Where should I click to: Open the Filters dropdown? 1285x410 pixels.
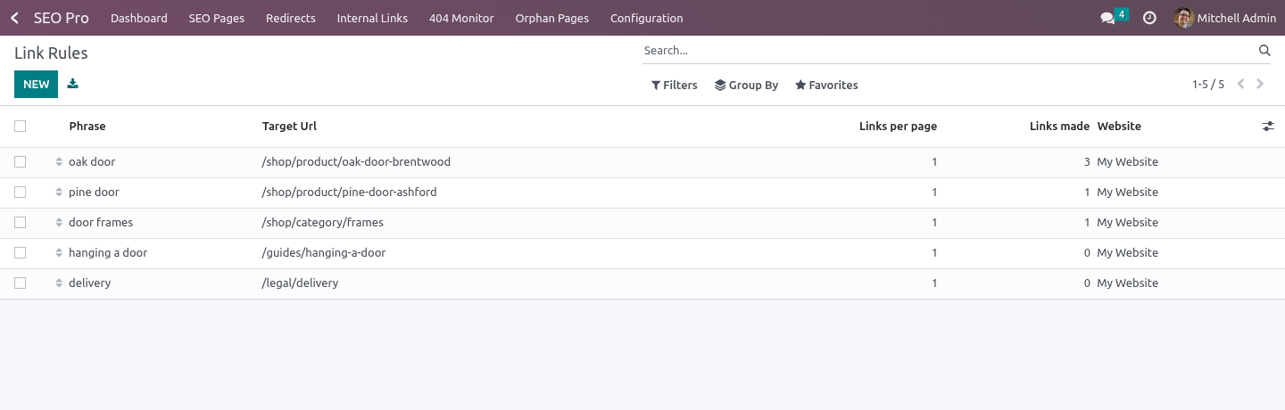[674, 86]
